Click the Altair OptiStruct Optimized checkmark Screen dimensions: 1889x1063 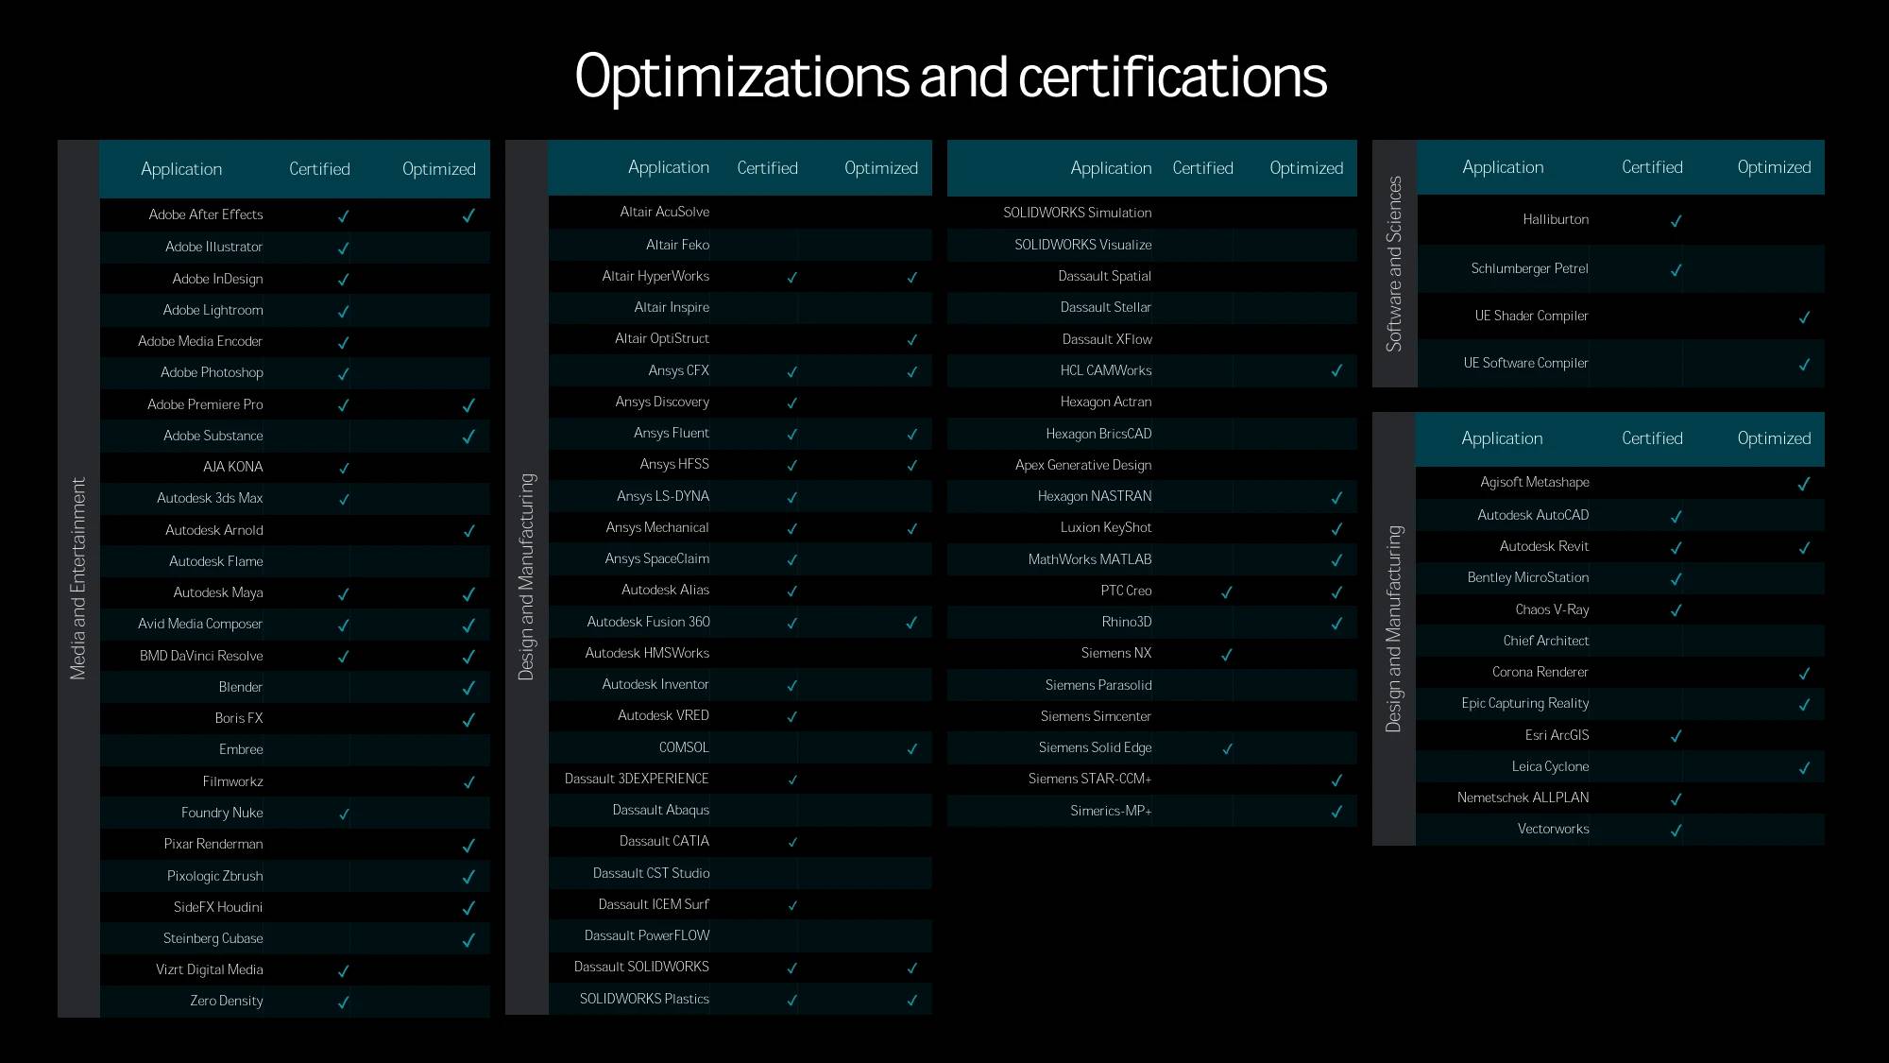[x=912, y=340]
